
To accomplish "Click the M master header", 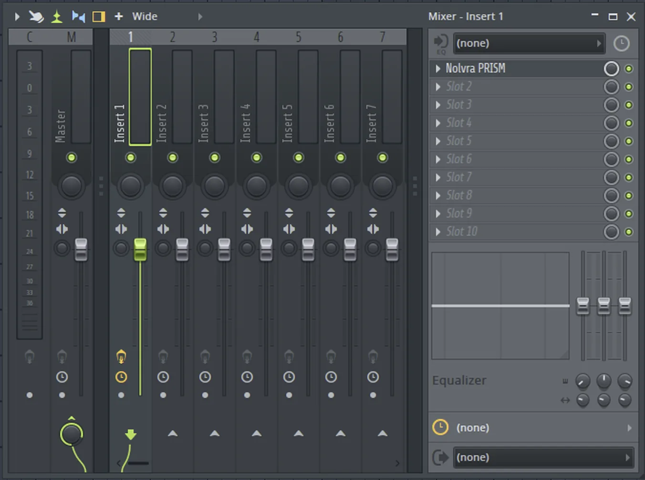I will click(x=72, y=37).
